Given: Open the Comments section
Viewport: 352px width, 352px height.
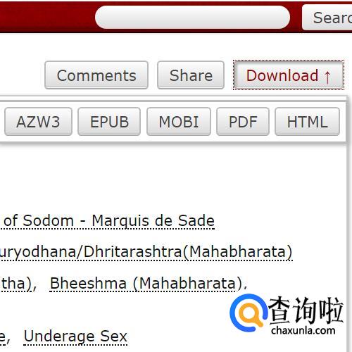Looking at the screenshot, I should click(x=96, y=75).
